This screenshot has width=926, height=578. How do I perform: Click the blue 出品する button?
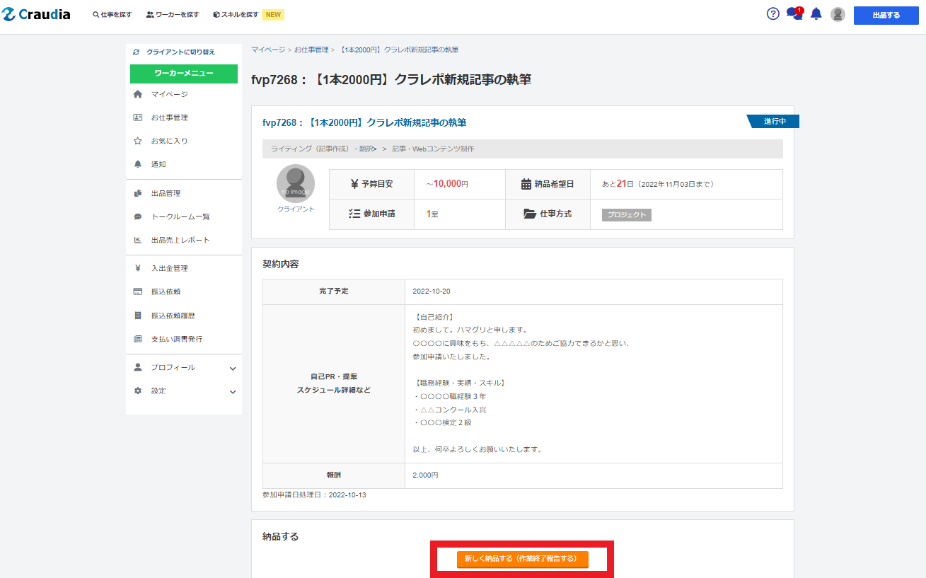(x=886, y=15)
